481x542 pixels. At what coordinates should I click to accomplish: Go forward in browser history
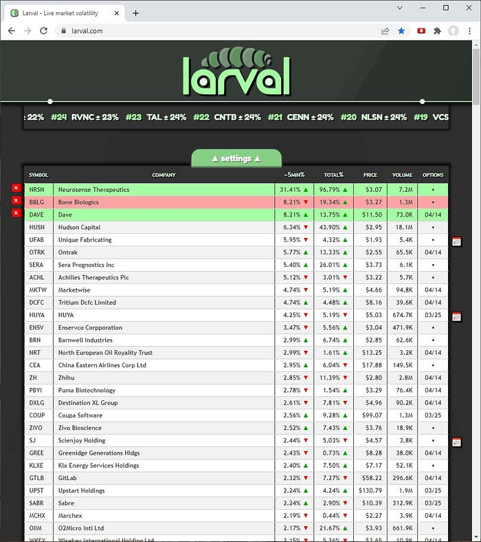pyautogui.click(x=27, y=31)
